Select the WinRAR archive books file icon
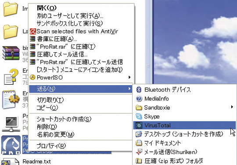This screenshot has width=237, height=165. click(x=11, y=53)
